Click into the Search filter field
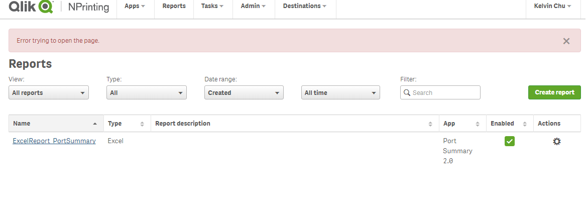The height and width of the screenshot is (217, 587). [x=444, y=92]
